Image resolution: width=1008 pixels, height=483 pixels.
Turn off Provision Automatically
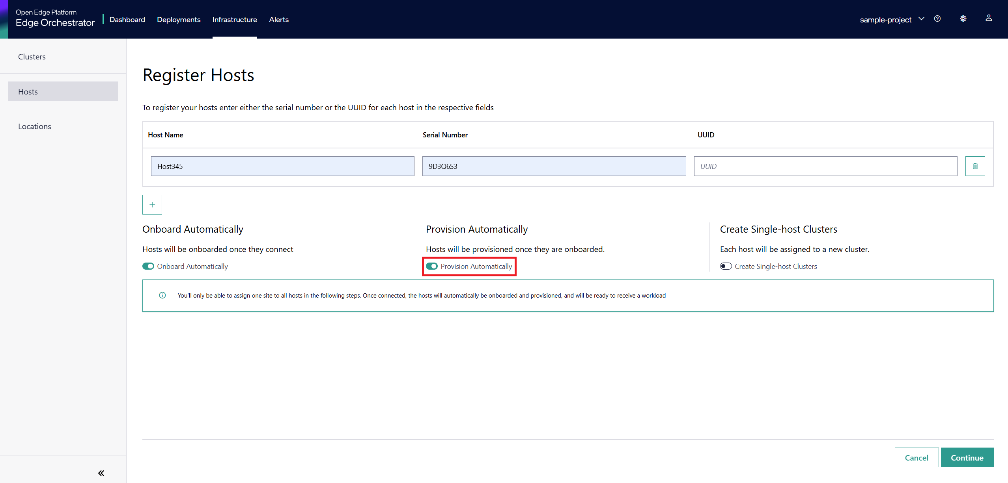pyautogui.click(x=432, y=266)
